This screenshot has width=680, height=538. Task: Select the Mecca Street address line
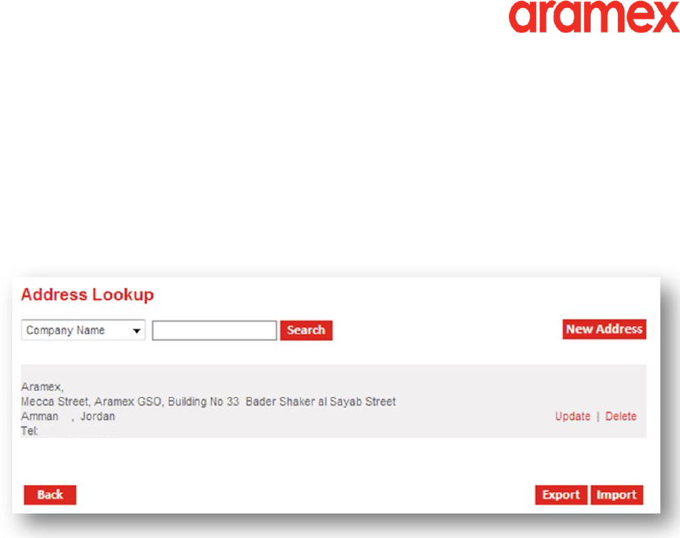tap(208, 401)
